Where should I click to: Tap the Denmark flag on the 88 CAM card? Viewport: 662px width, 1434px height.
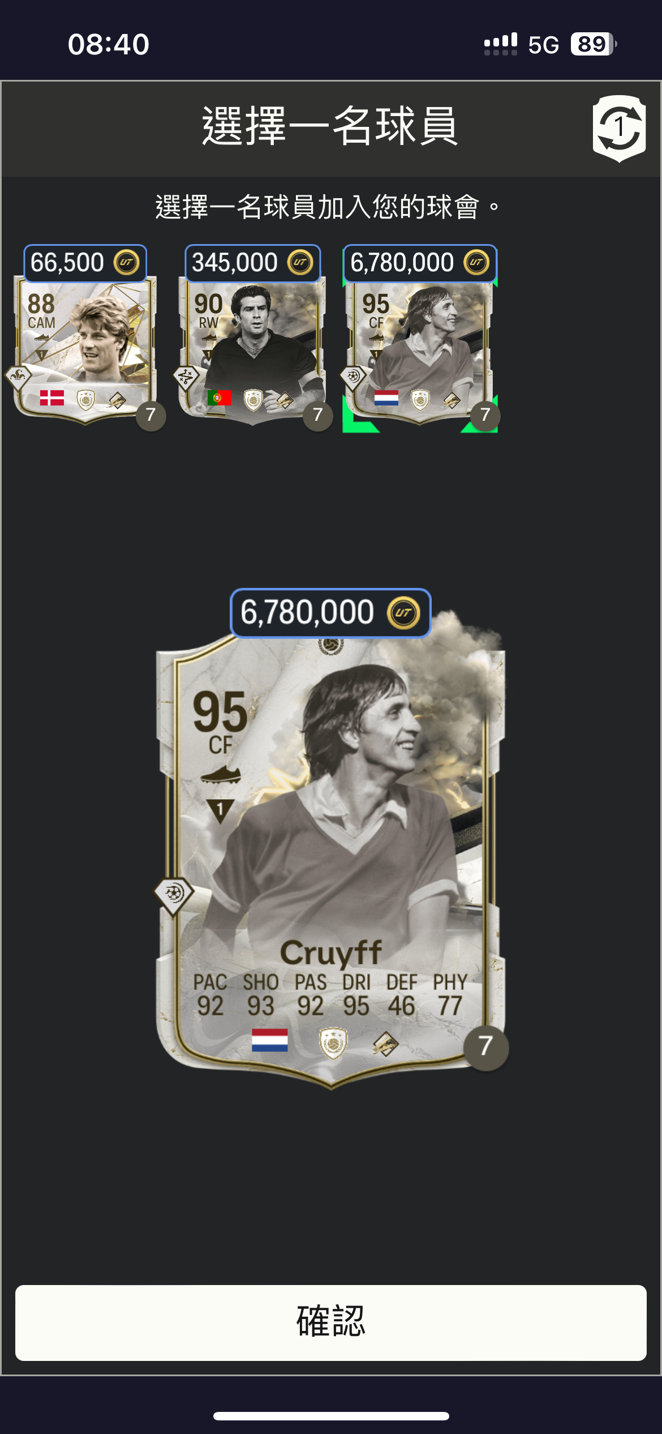coord(52,398)
